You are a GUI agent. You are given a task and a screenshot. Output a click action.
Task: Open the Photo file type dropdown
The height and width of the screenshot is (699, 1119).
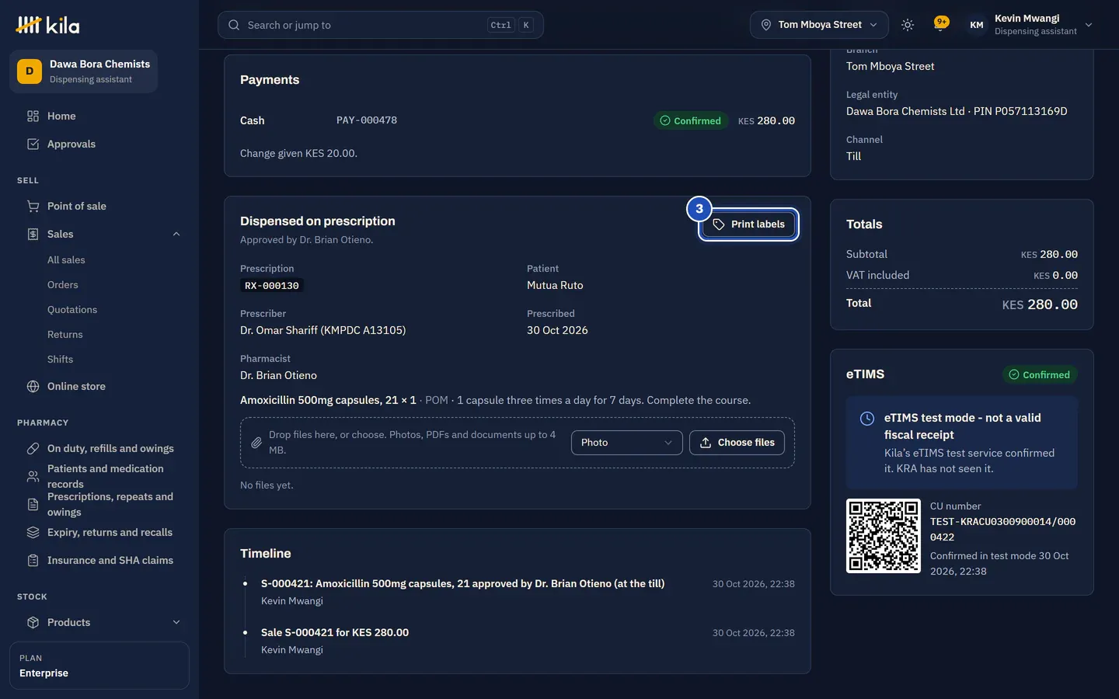[626, 443]
